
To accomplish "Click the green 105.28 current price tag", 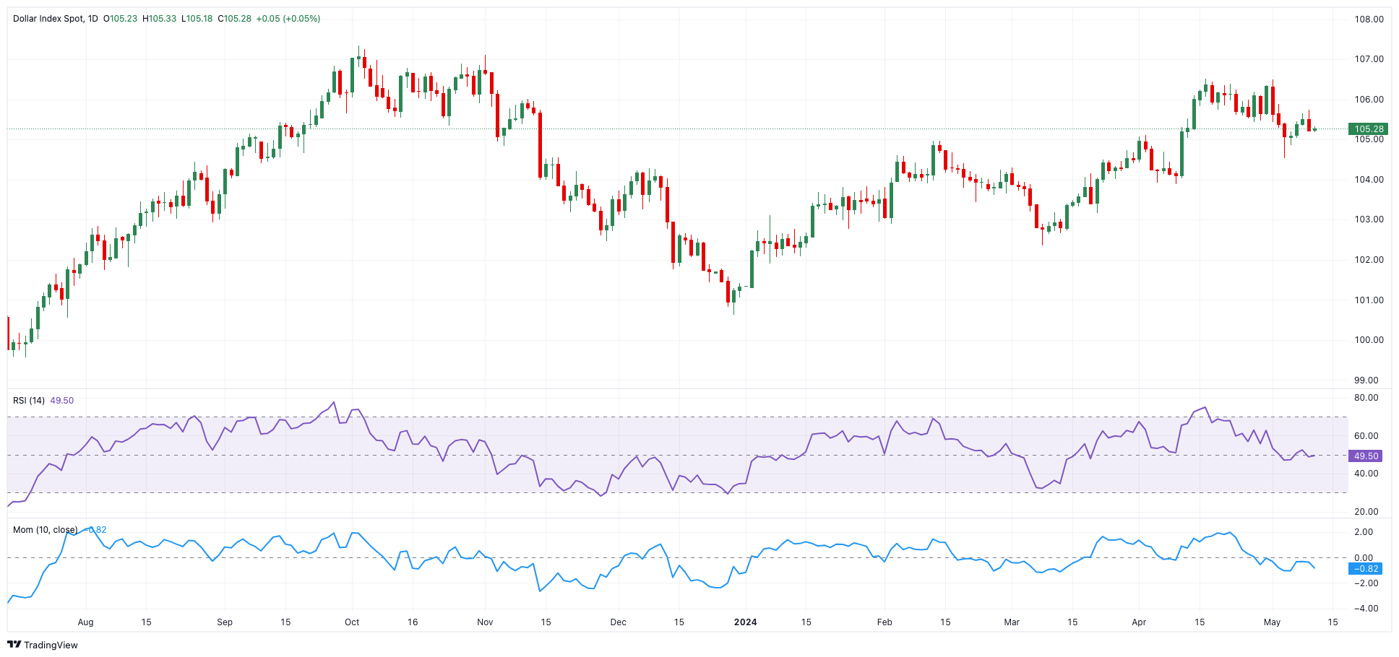I will coord(1368,129).
